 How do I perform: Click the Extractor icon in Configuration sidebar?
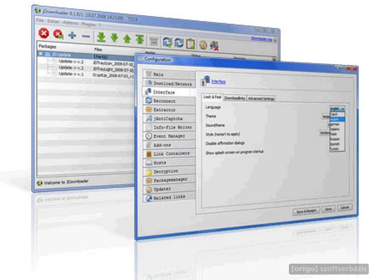pyautogui.click(x=149, y=109)
